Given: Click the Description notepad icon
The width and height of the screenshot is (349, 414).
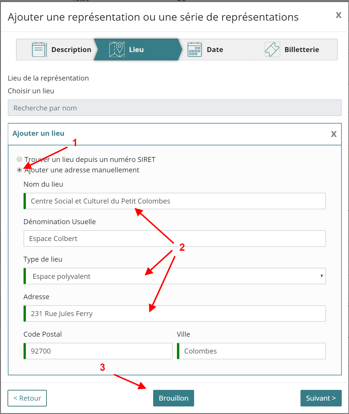Looking at the screenshot, I should pos(39,49).
